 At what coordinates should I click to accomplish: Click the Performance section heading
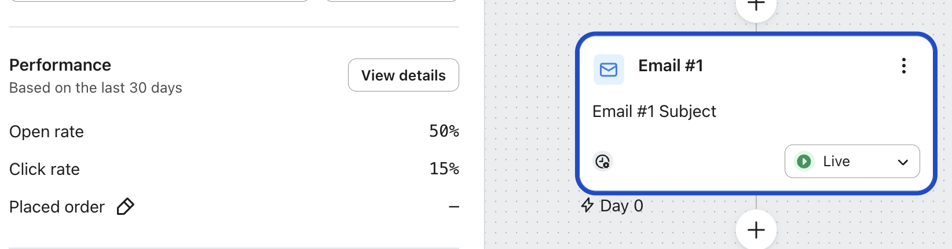60,65
